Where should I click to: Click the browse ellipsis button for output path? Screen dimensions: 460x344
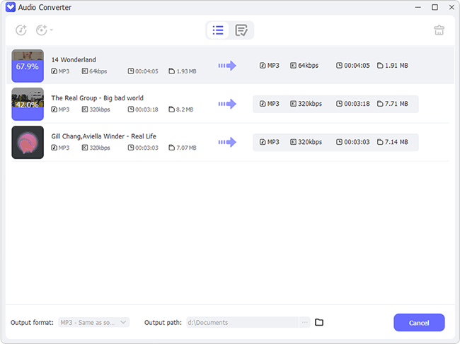305,322
